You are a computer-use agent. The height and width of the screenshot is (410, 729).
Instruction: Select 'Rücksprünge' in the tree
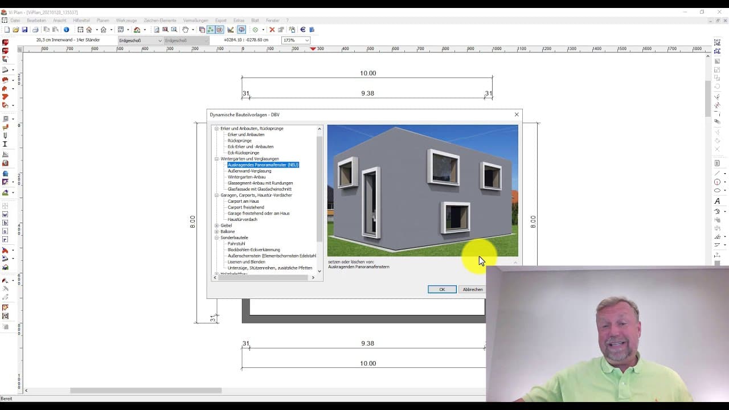point(239,141)
